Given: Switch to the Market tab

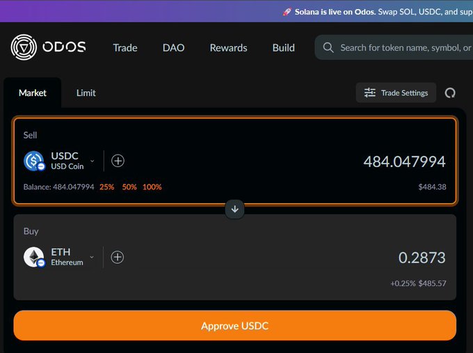Looking at the screenshot, I should point(33,93).
